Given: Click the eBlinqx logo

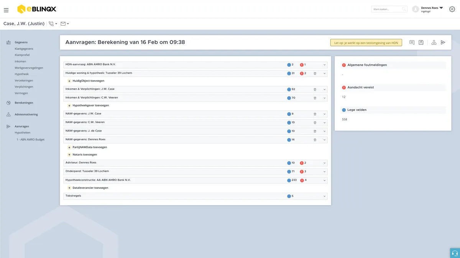Looking at the screenshot, I should pos(37,9).
